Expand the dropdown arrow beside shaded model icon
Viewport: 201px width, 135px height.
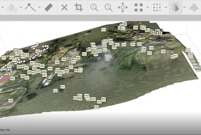click(x=184, y=8)
